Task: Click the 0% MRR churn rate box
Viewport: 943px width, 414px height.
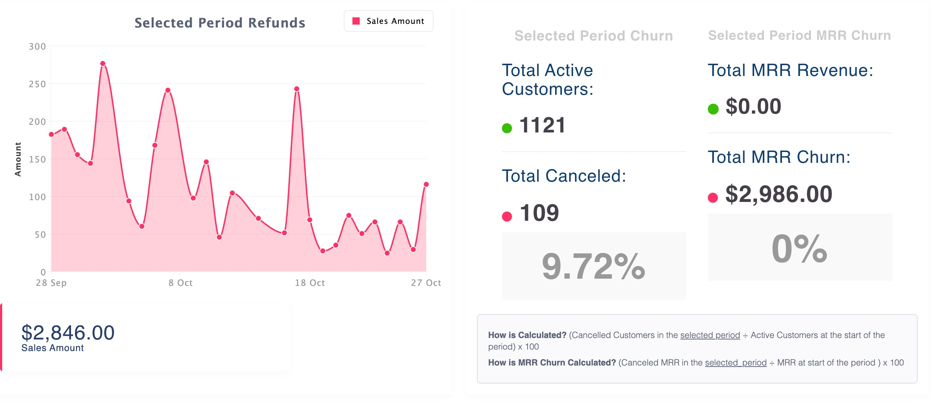Action: [800, 248]
